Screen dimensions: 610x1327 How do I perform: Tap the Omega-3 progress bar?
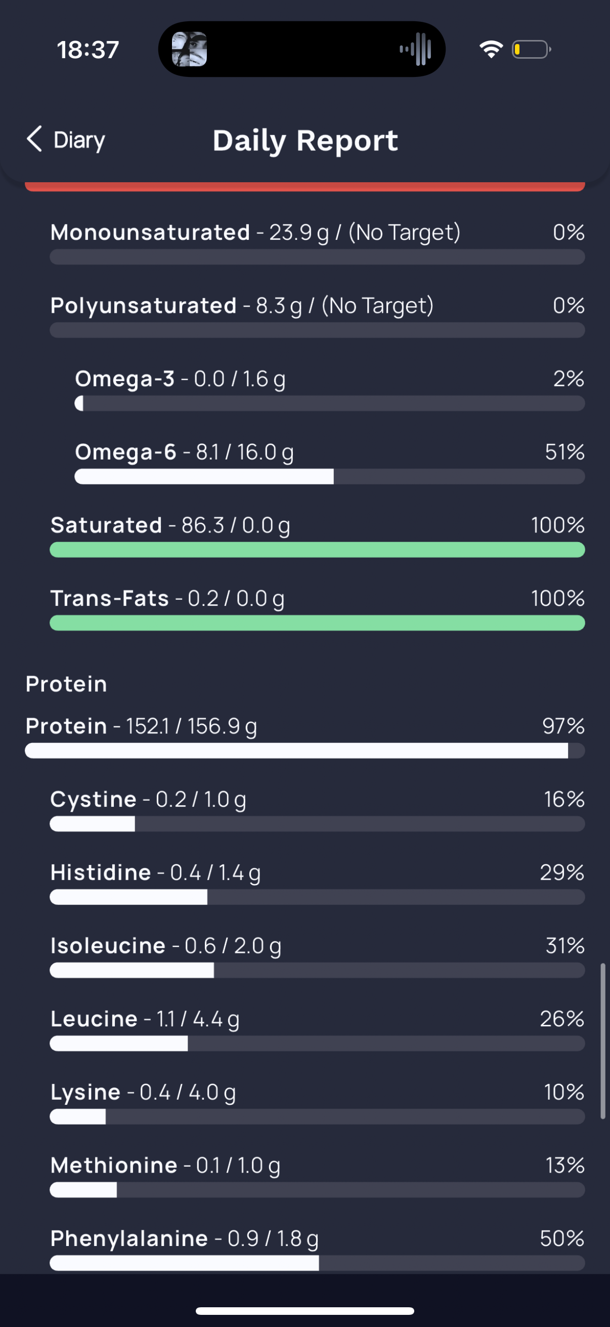pyautogui.click(x=329, y=403)
